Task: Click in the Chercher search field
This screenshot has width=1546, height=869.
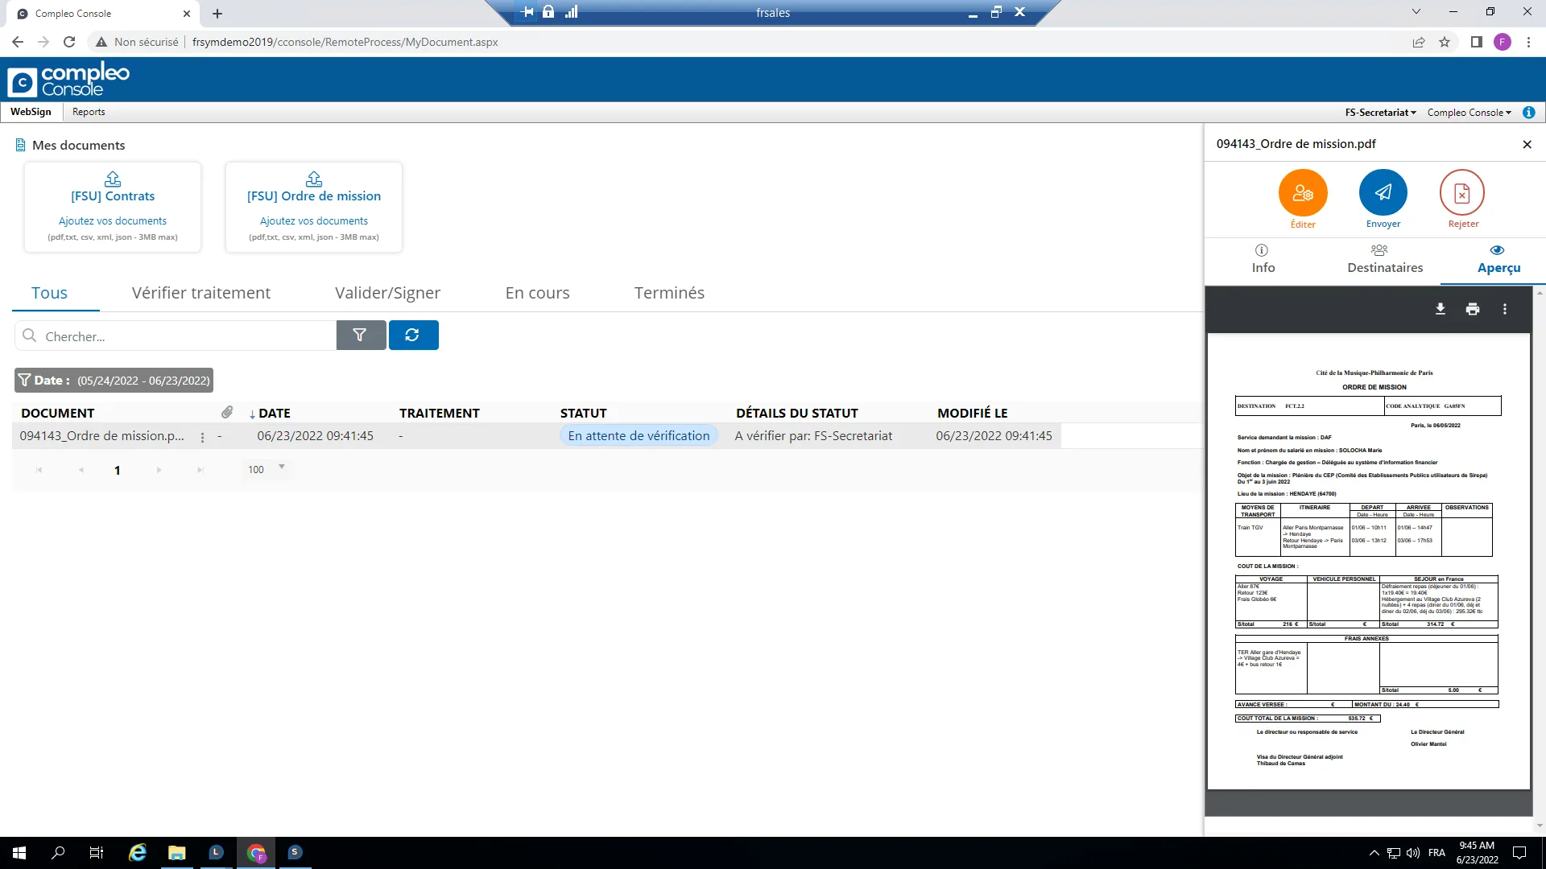Action: (x=176, y=336)
